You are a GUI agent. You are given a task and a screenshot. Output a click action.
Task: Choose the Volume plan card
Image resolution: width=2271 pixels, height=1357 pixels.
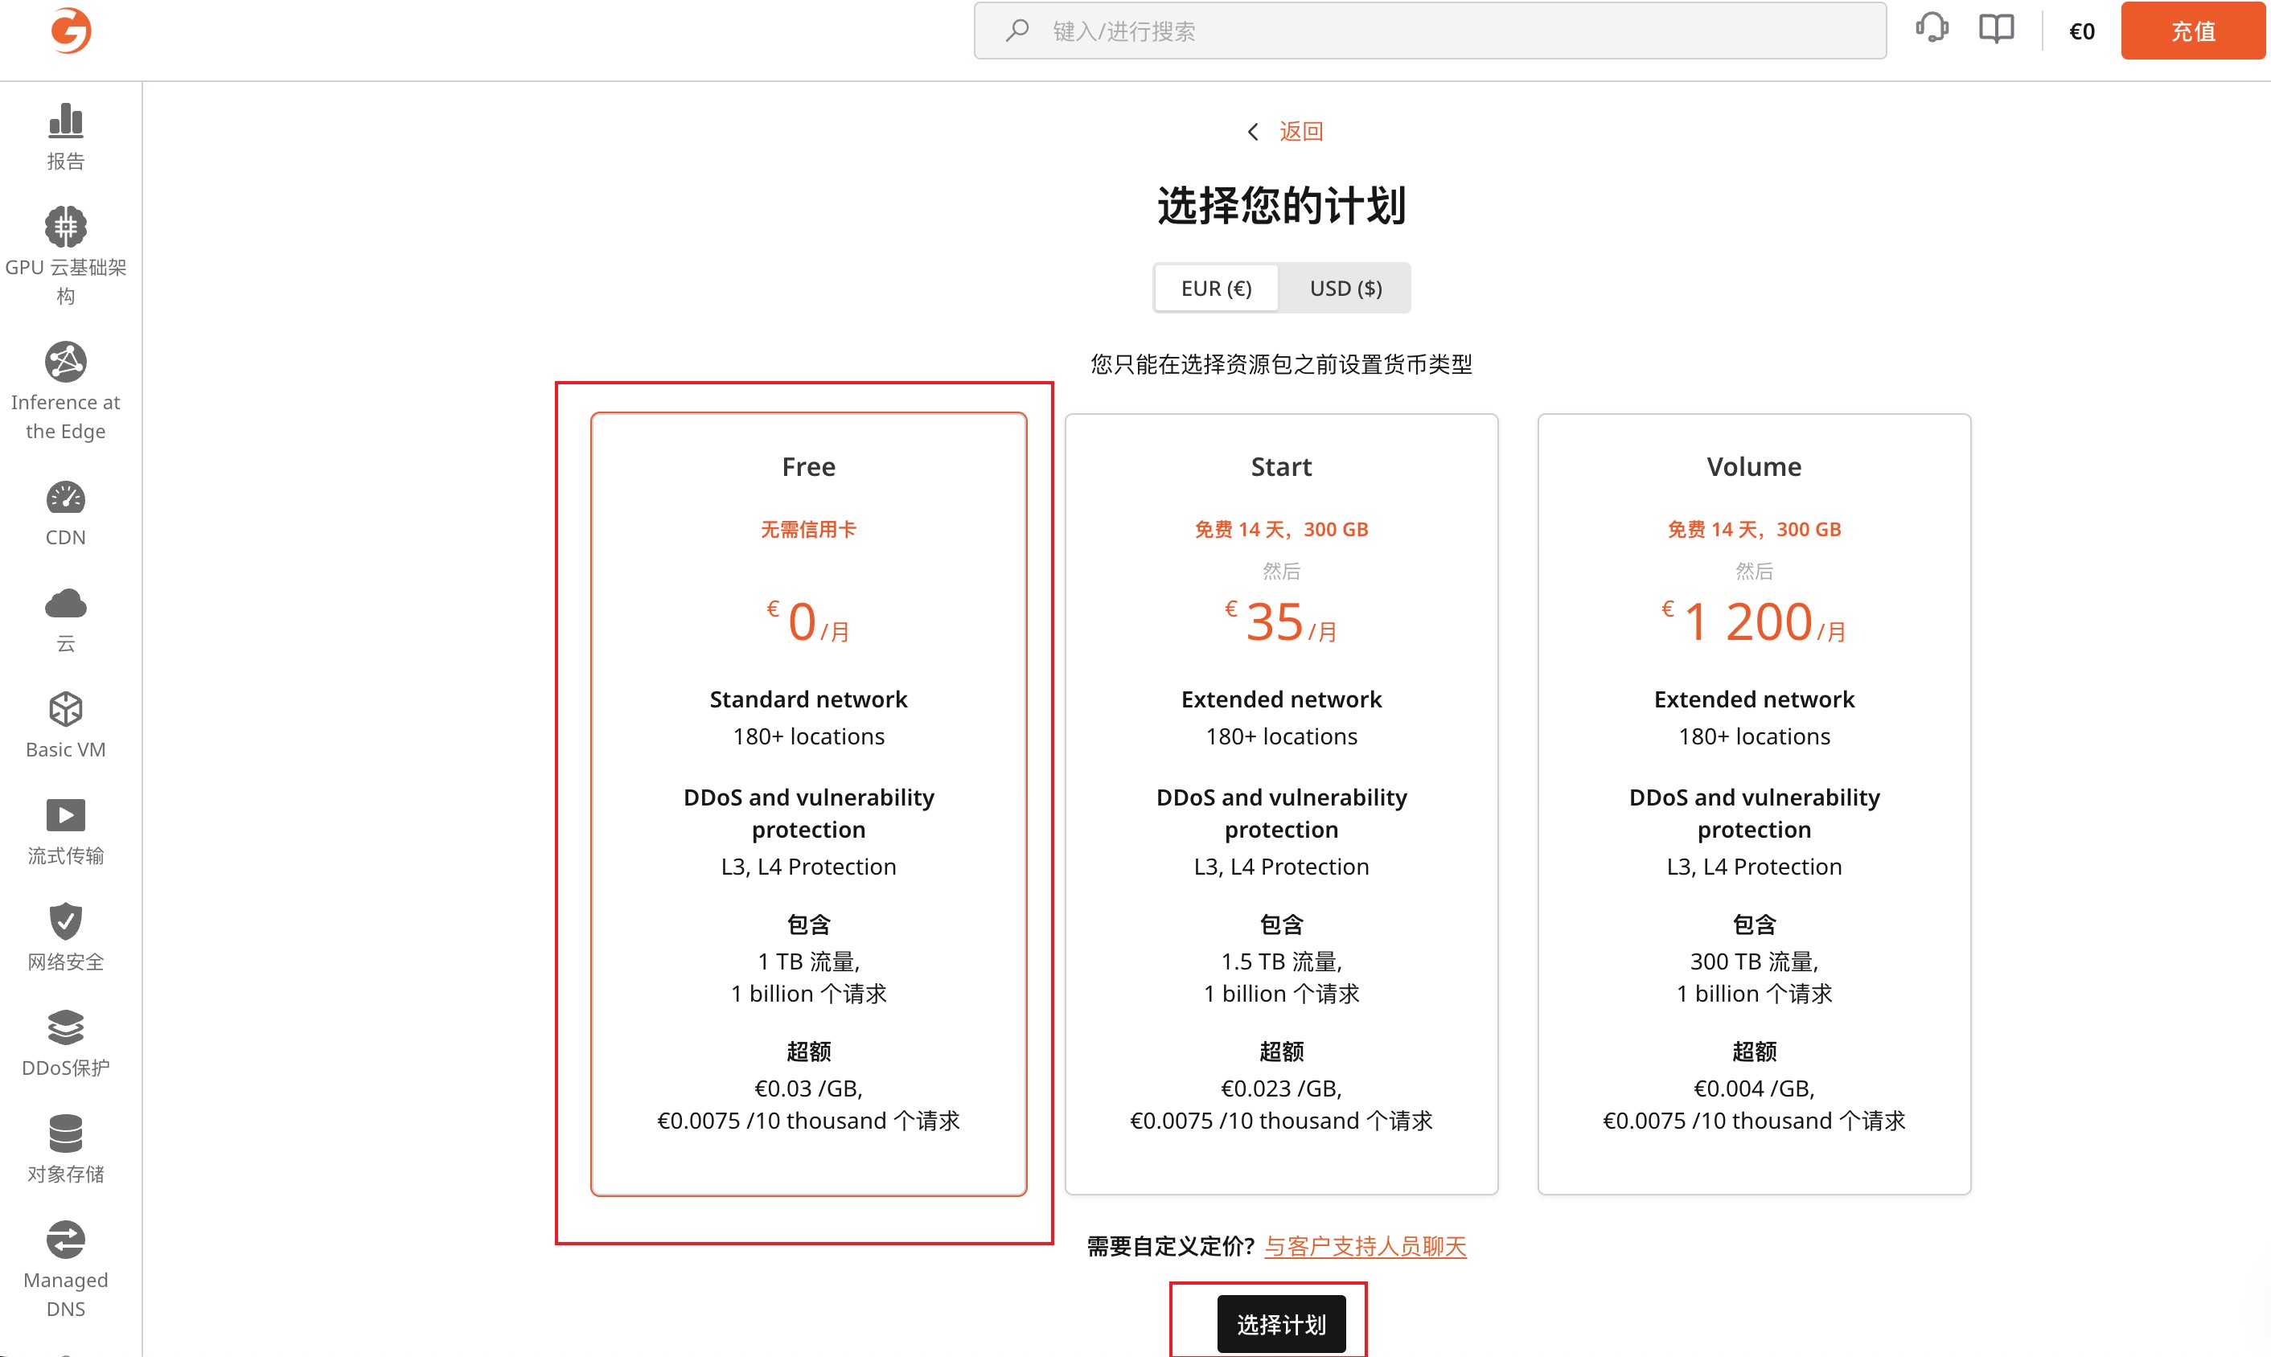click(1753, 803)
